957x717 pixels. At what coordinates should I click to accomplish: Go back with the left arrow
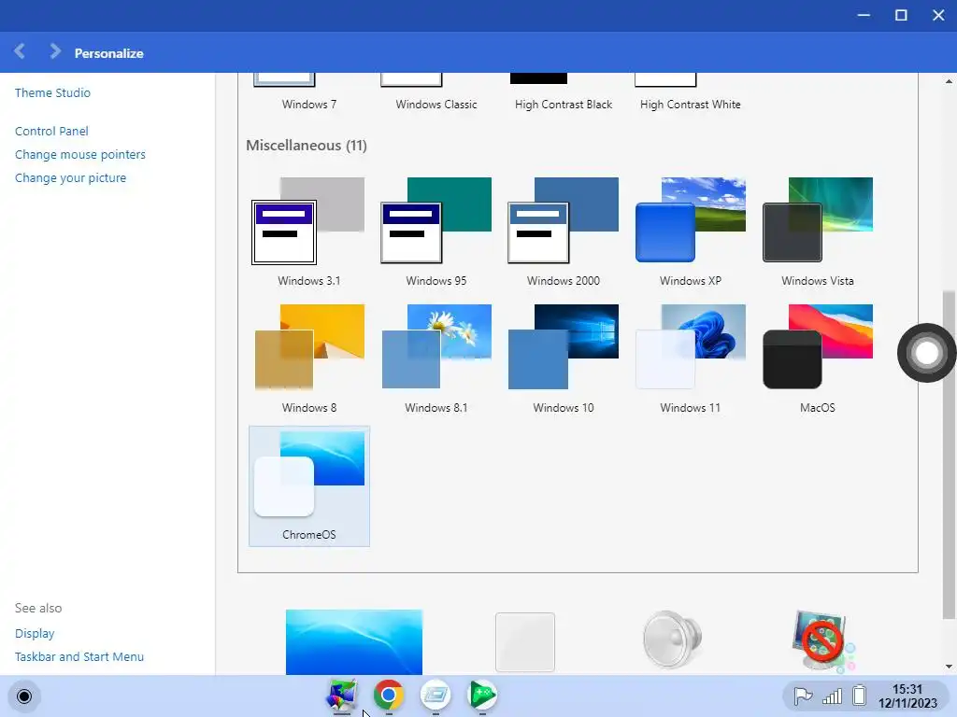click(x=20, y=51)
